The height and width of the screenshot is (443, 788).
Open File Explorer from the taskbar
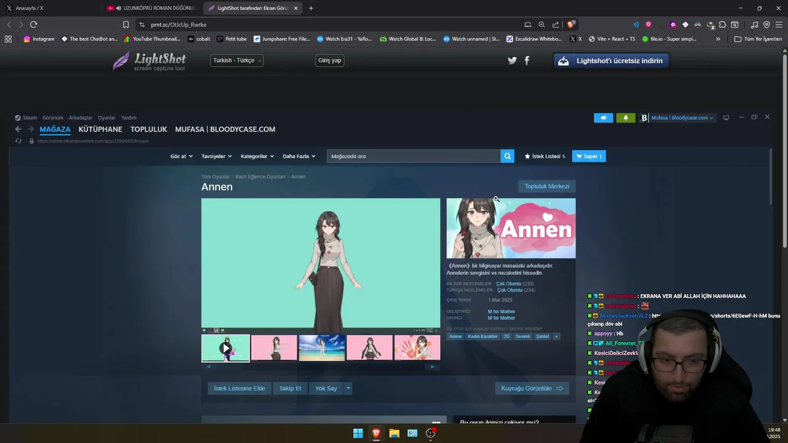coord(394,433)
